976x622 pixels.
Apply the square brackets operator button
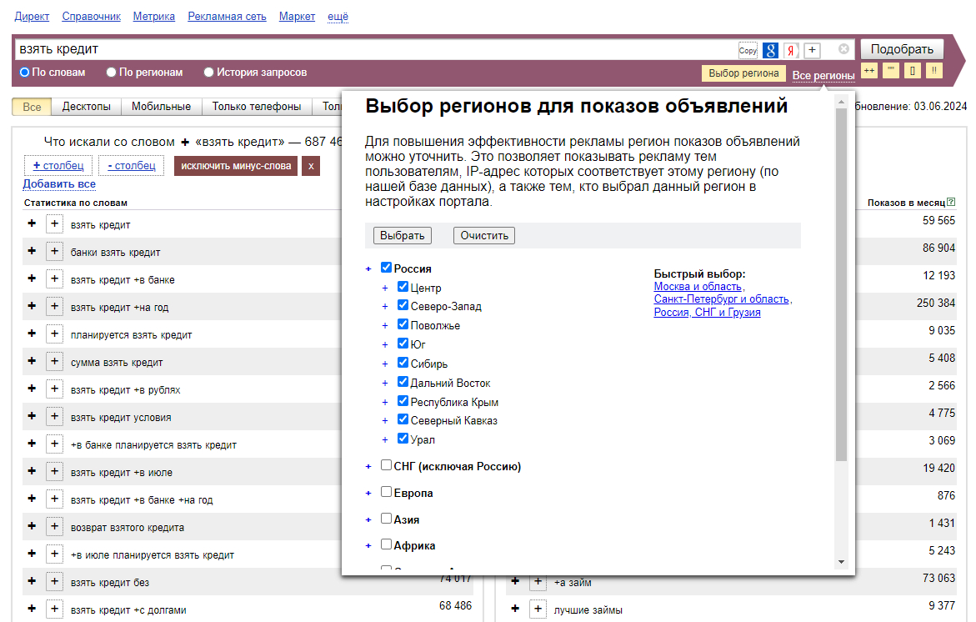(x=912, y=70)
